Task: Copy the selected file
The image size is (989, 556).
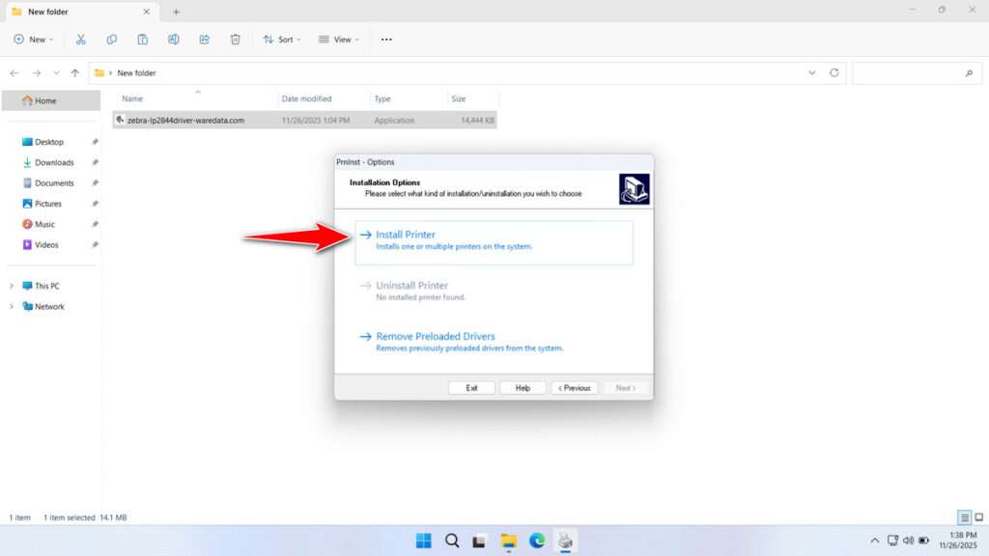Action: pos(112,39)
